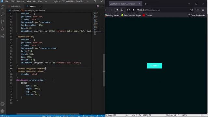The width and height of the screenshot is (208, 117).
Task: Open the Run and Debug view
Action: (x=2, y=29)
